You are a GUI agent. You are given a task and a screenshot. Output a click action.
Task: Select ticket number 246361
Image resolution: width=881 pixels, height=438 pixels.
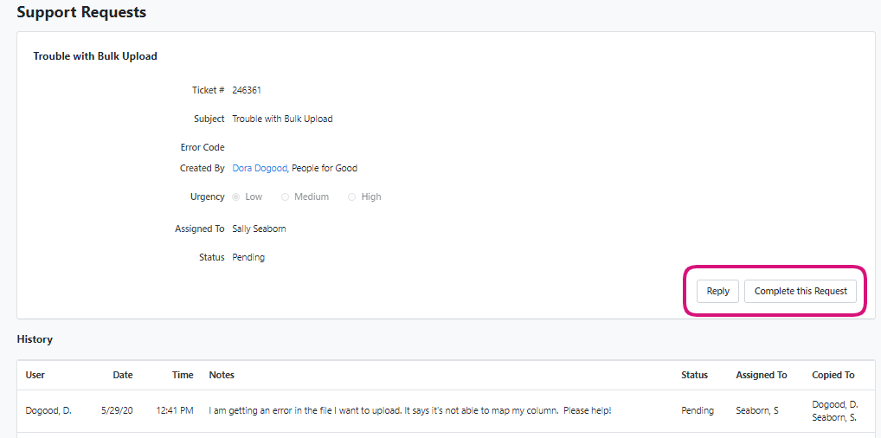click(247, 90)
